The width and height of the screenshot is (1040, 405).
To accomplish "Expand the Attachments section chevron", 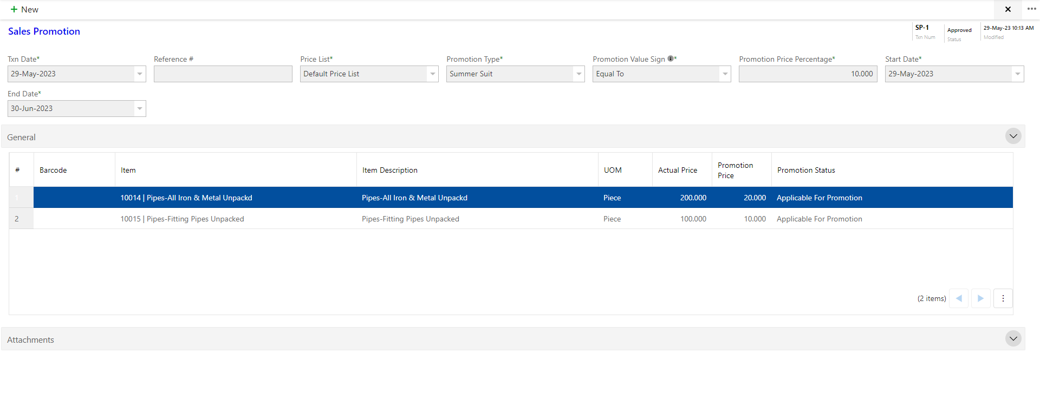I will pyautogui.click(x=1013, y=339).
